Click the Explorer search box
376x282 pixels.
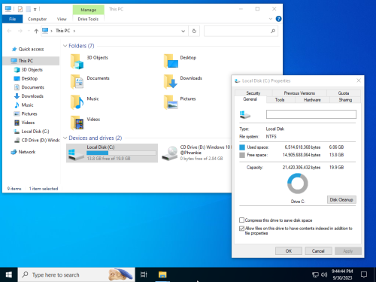pyautogui.click(x=241, y=31)
